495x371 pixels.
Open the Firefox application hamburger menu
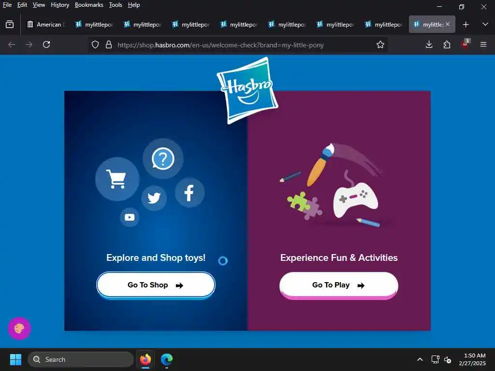[483, 45]
